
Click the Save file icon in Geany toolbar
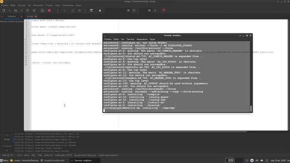coord(28,10)
